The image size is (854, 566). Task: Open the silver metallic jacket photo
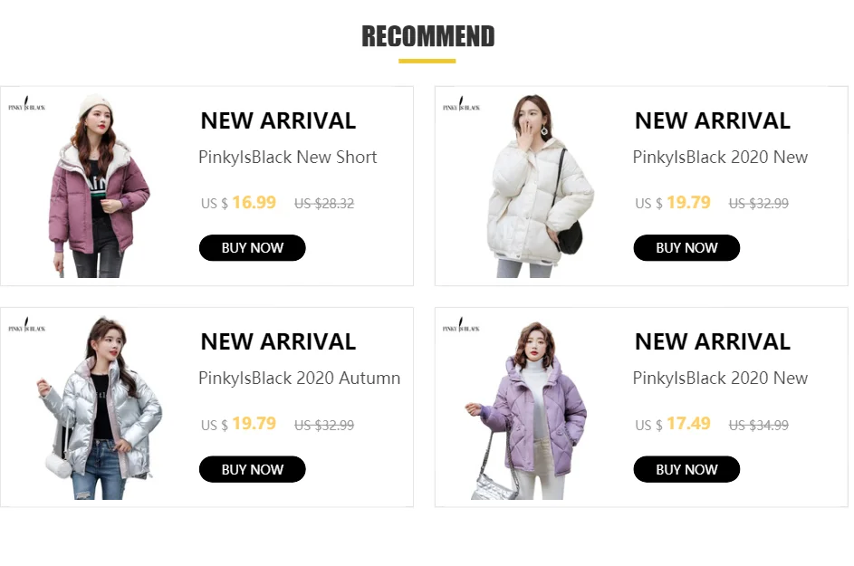[x=99, y=408]
